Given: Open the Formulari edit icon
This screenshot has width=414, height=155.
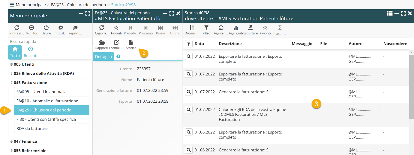Looking at the screenshot, I should click(x=116, y=43).
